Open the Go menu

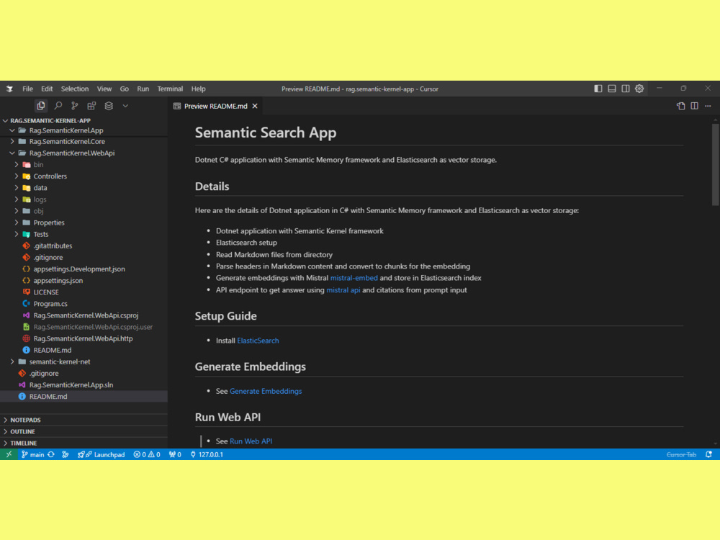tap(125, 89)
